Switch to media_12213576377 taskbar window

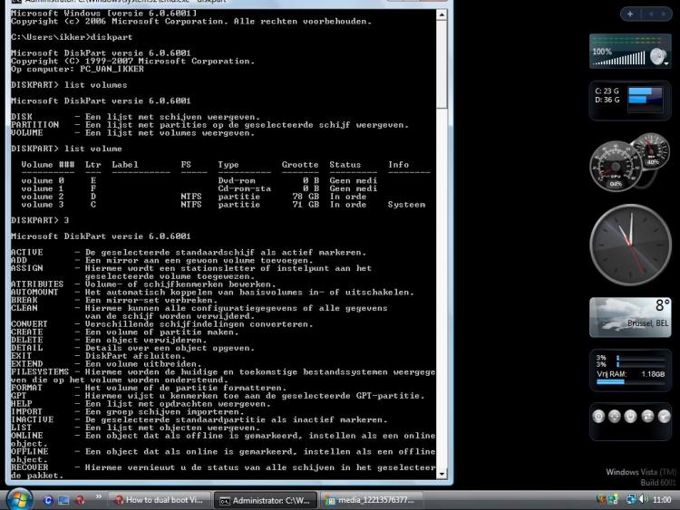coord(373,499)
